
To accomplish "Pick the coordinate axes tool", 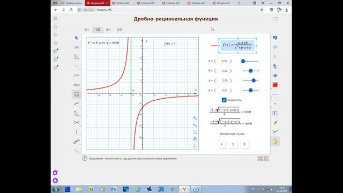I will tap(76, 57).
